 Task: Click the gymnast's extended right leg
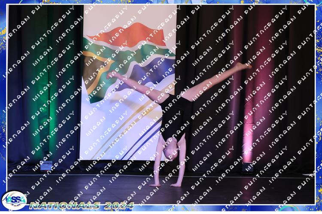215,82
